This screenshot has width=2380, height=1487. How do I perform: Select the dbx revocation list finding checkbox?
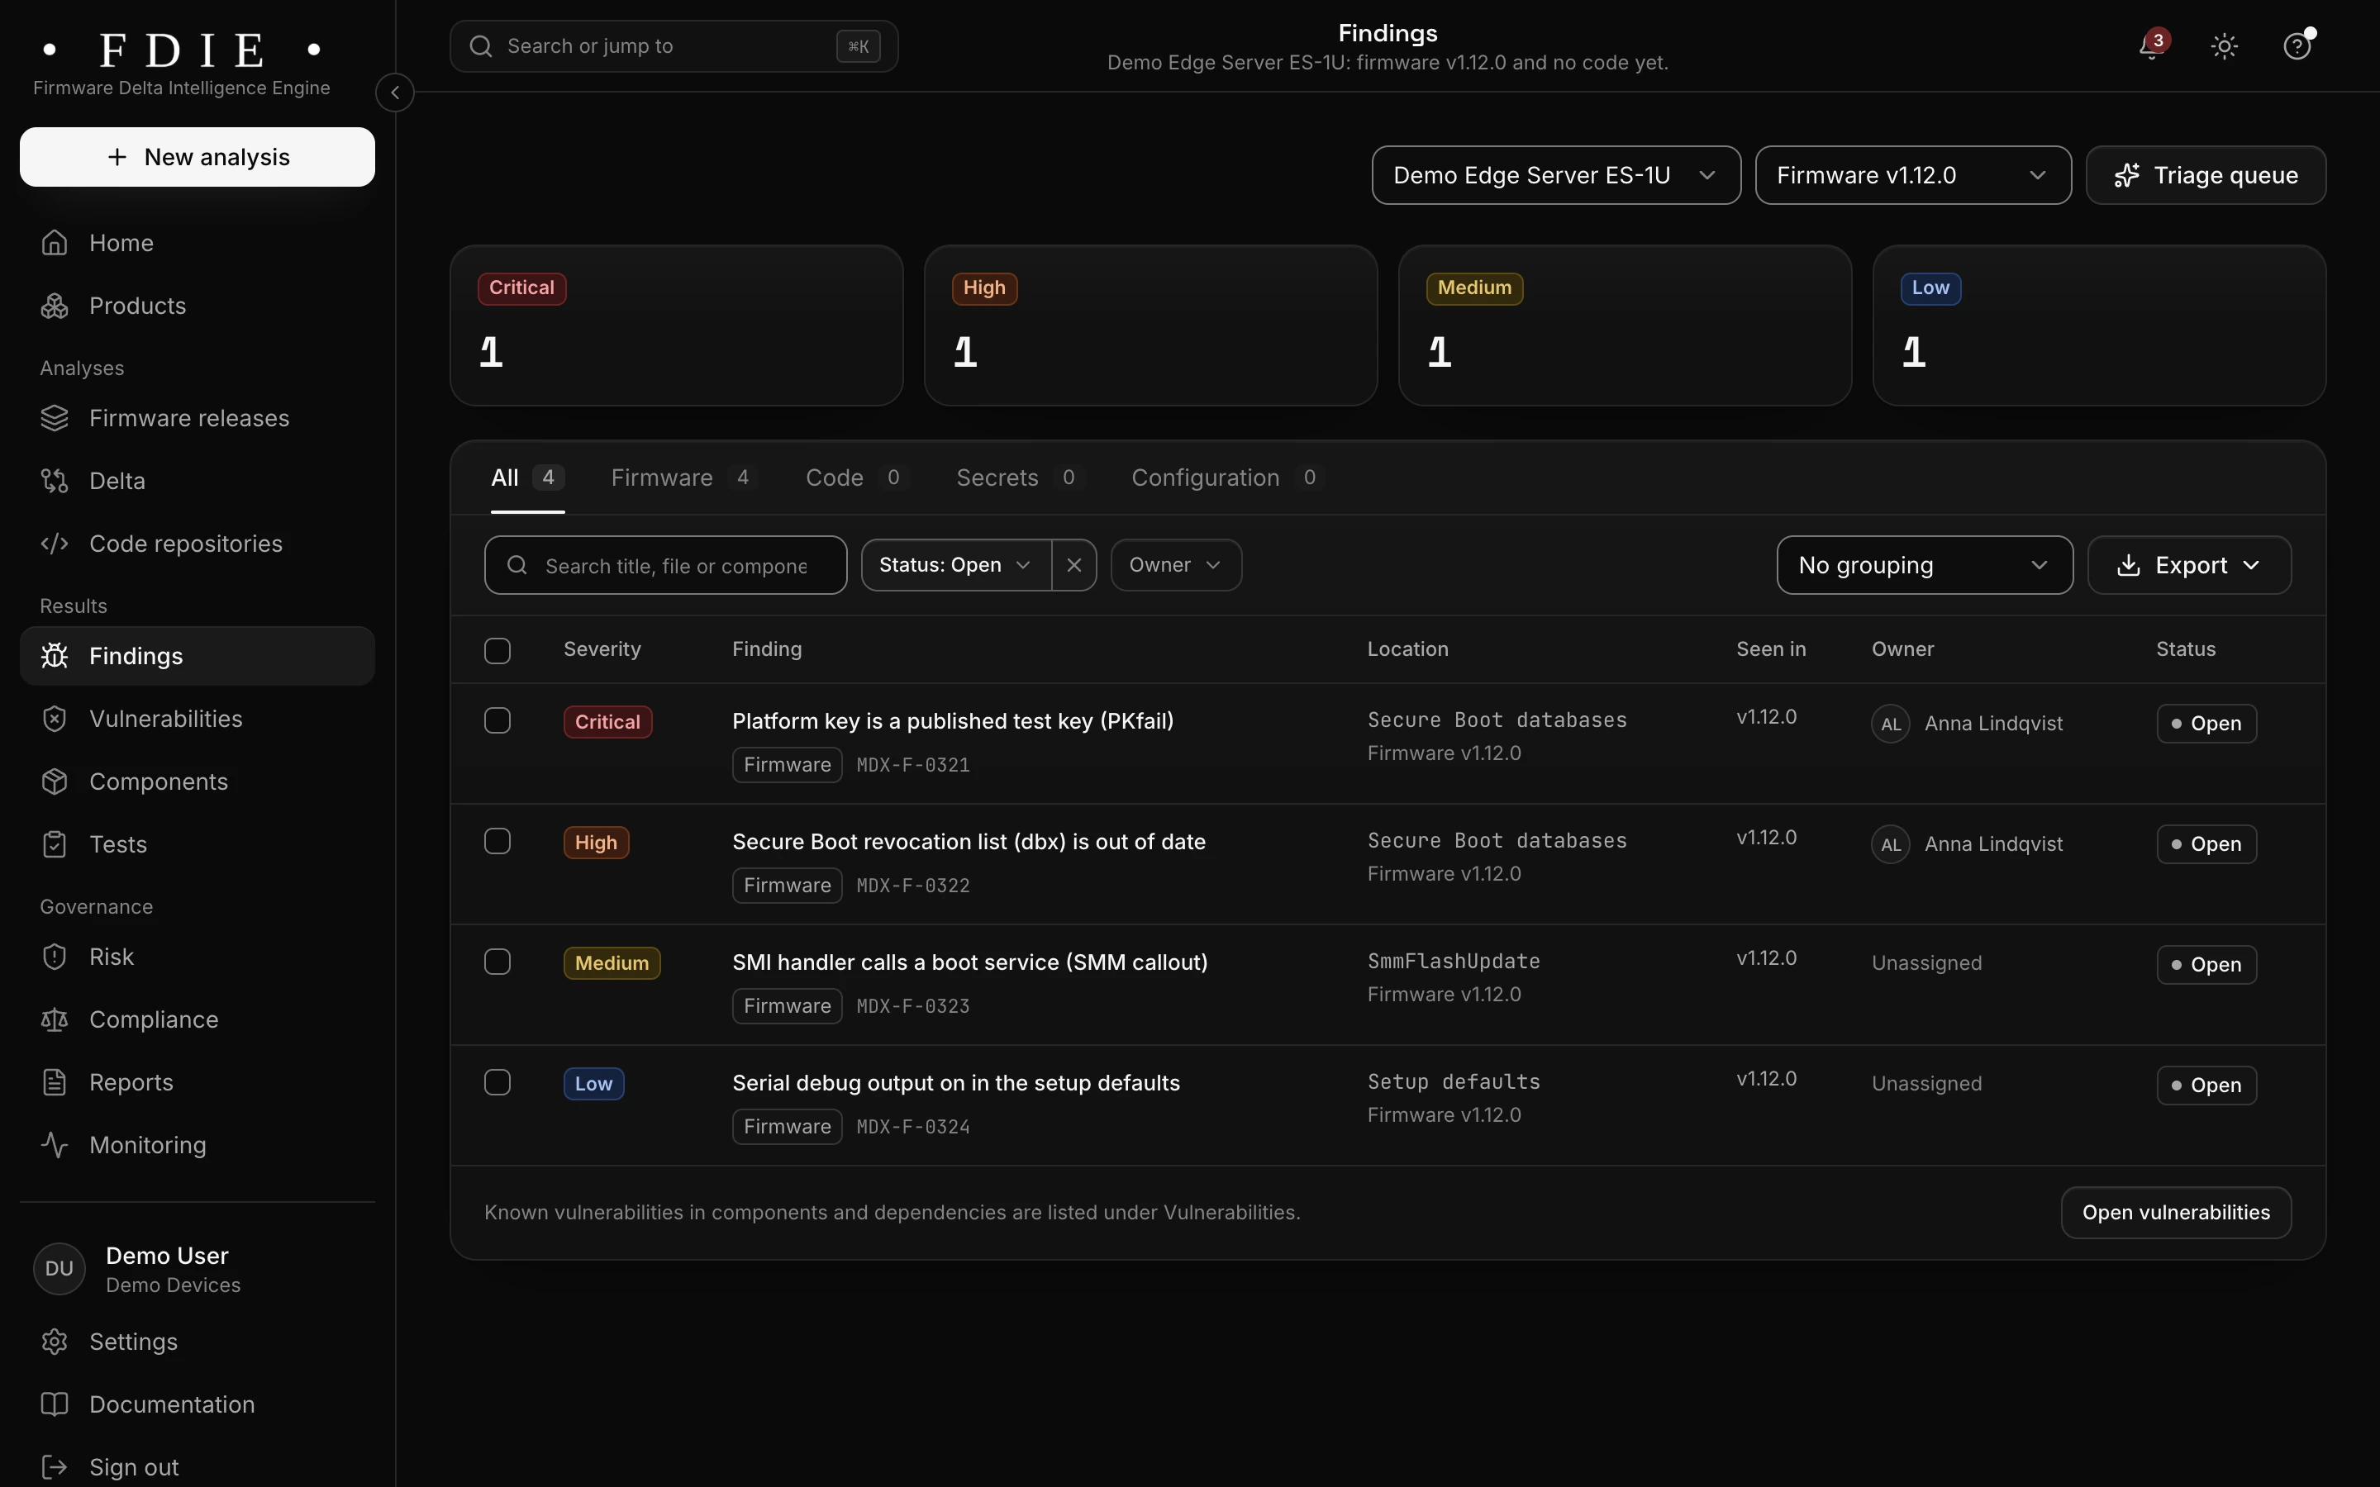[x=497, y=842]
